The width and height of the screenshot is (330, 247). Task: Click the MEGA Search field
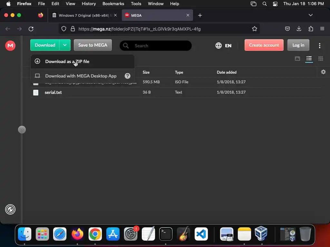point(156,46)
